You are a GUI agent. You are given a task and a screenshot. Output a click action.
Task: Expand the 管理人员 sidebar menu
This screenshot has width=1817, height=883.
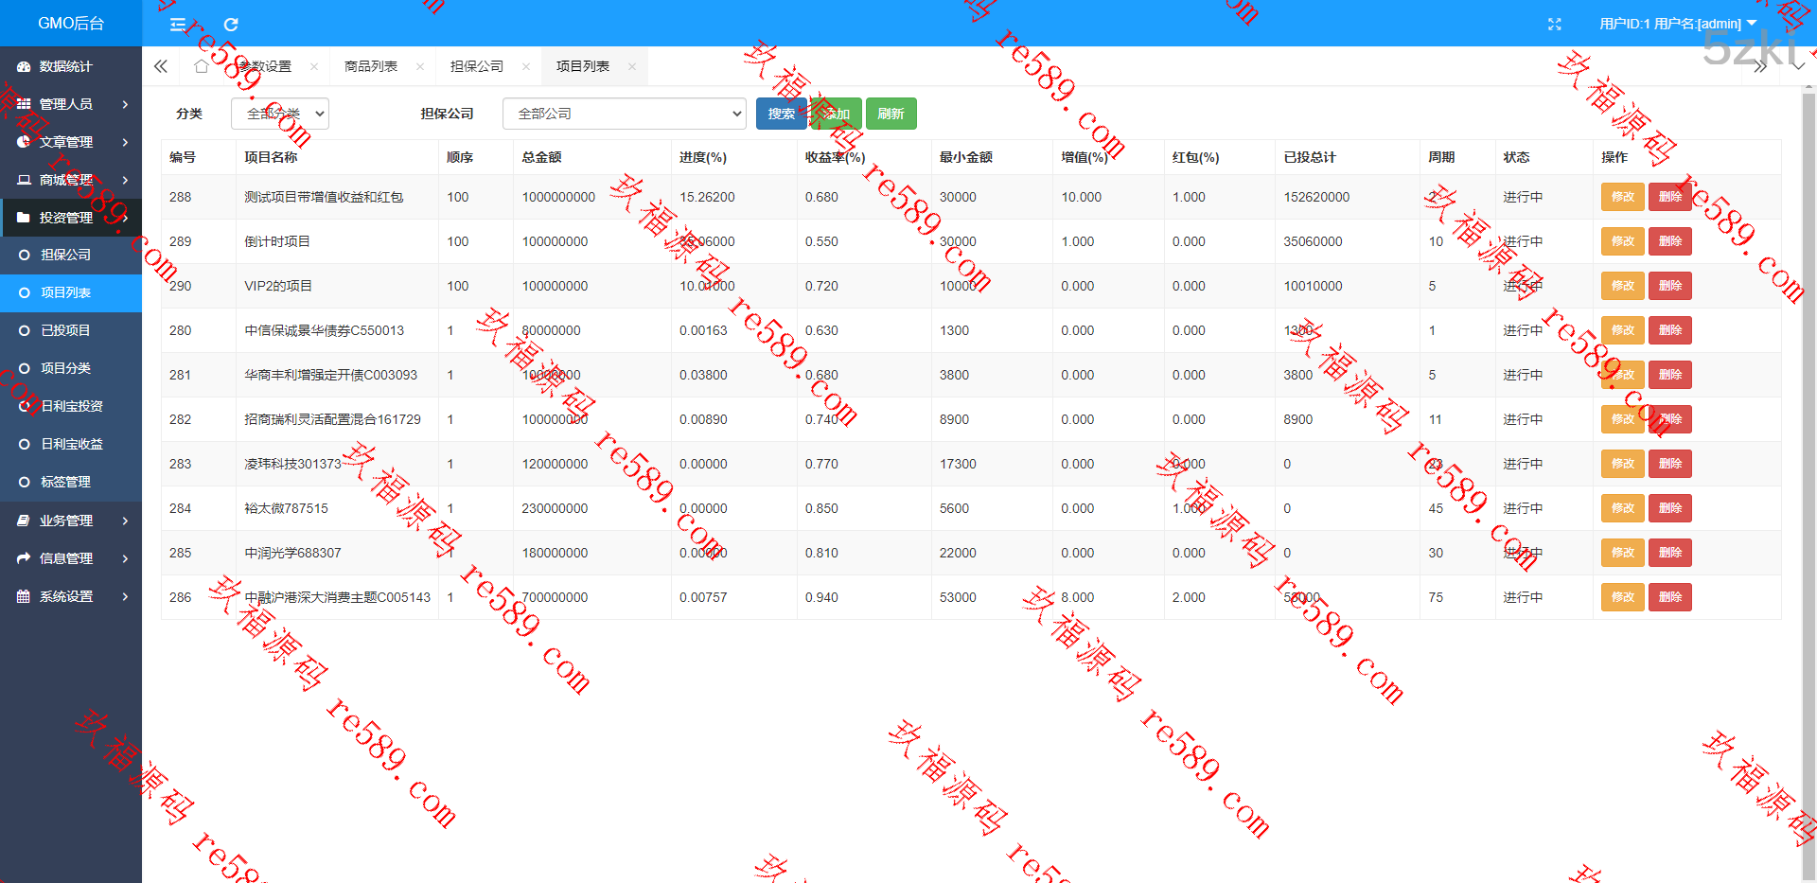point(71,104)
